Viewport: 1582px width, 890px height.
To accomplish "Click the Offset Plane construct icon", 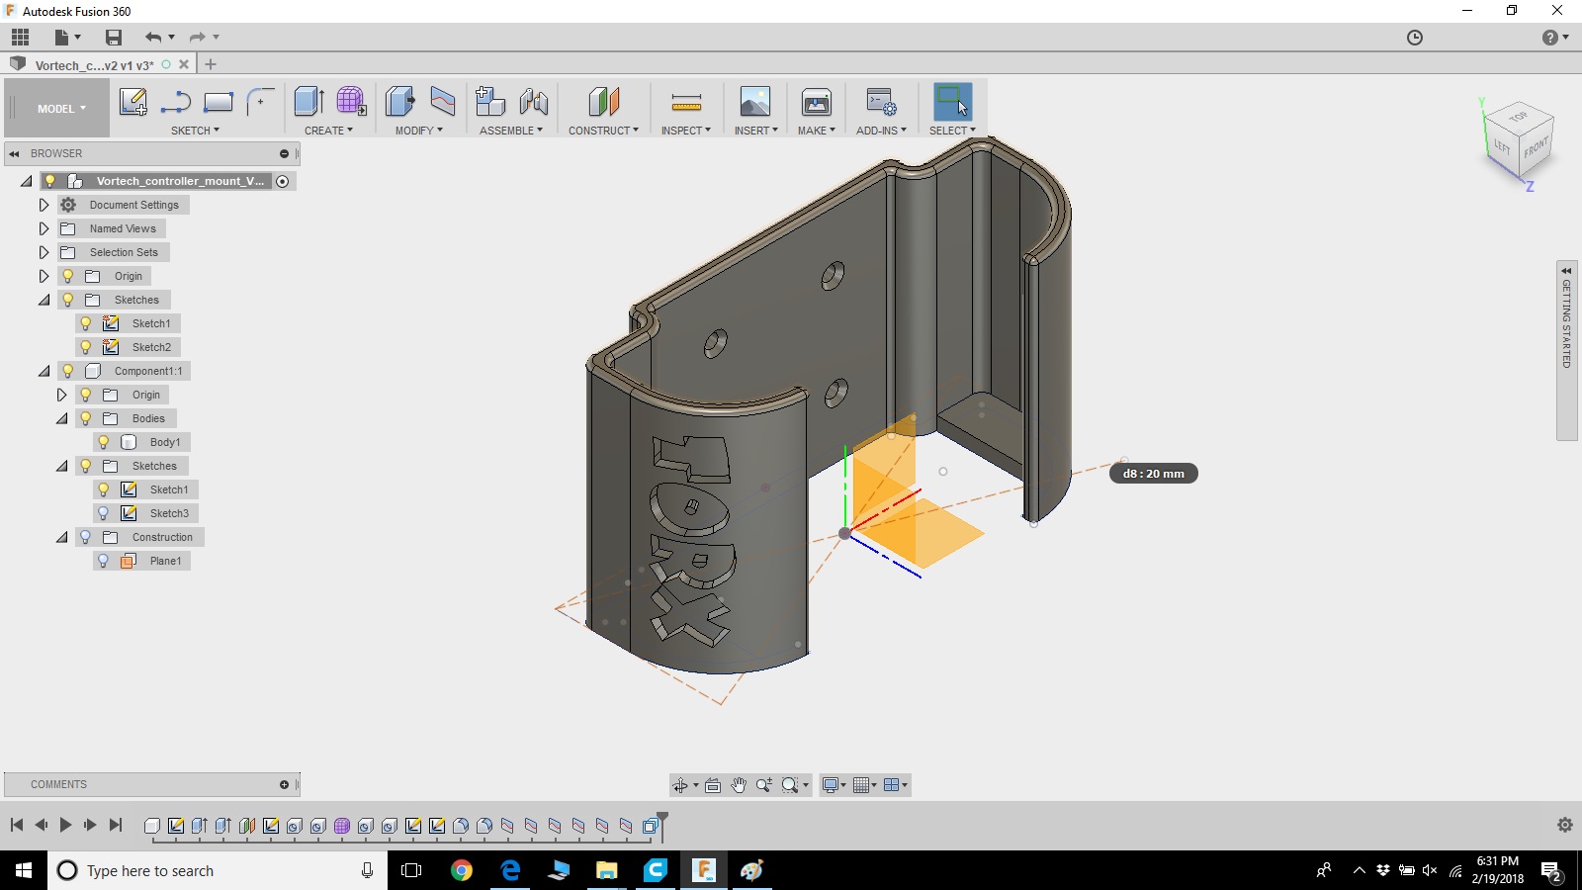I will coord(603,101).
